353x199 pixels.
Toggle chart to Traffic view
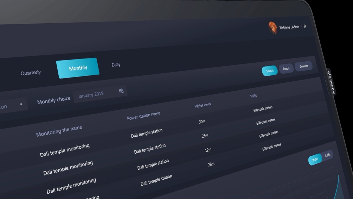tap(327, 155)
